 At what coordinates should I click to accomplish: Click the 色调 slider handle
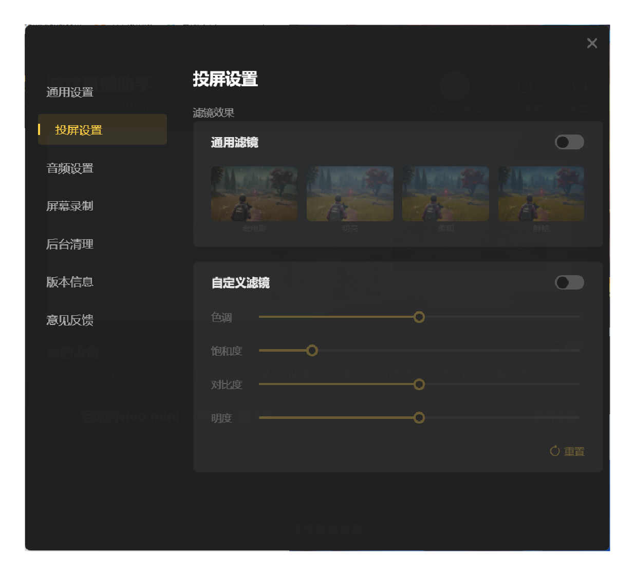(419, 317)
